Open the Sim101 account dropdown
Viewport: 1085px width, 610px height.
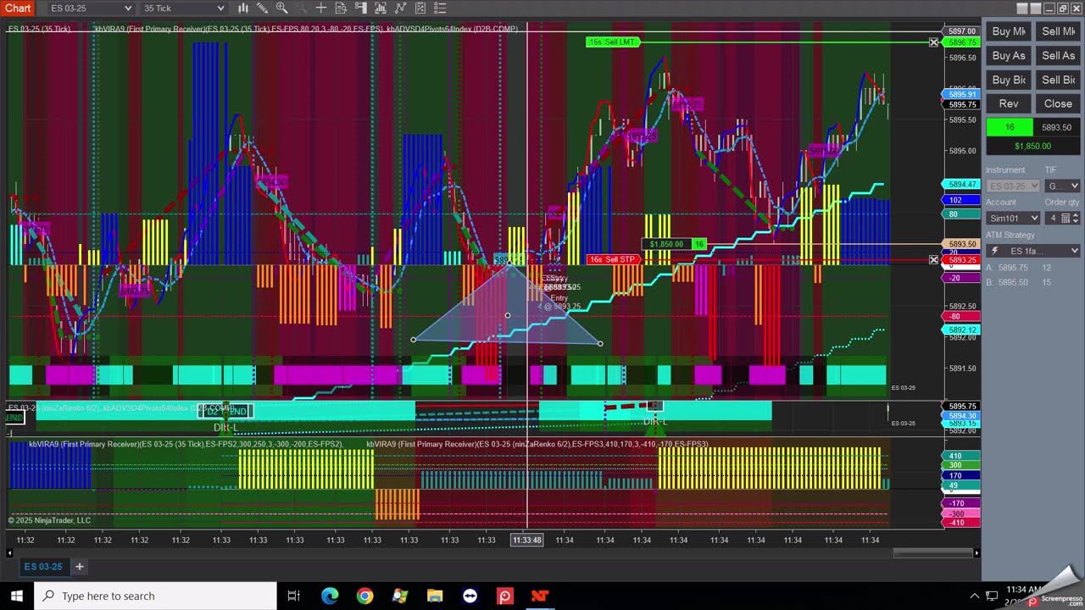[1013, 218]
